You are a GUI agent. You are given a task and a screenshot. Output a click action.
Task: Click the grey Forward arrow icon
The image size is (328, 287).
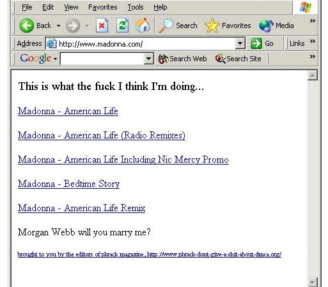[73, 26]
